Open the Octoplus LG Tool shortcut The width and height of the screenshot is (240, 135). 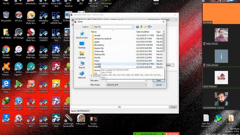pos(56,69)
